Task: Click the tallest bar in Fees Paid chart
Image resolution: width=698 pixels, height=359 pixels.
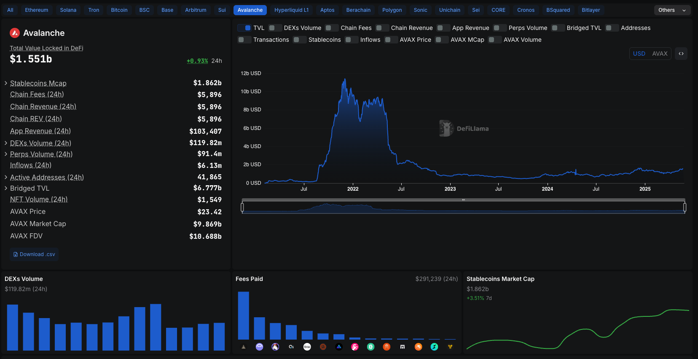Action: pyautogui.click(x=243, y=316)
